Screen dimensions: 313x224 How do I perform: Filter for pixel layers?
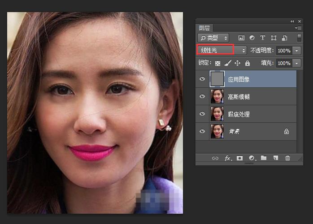pos(241,38)
